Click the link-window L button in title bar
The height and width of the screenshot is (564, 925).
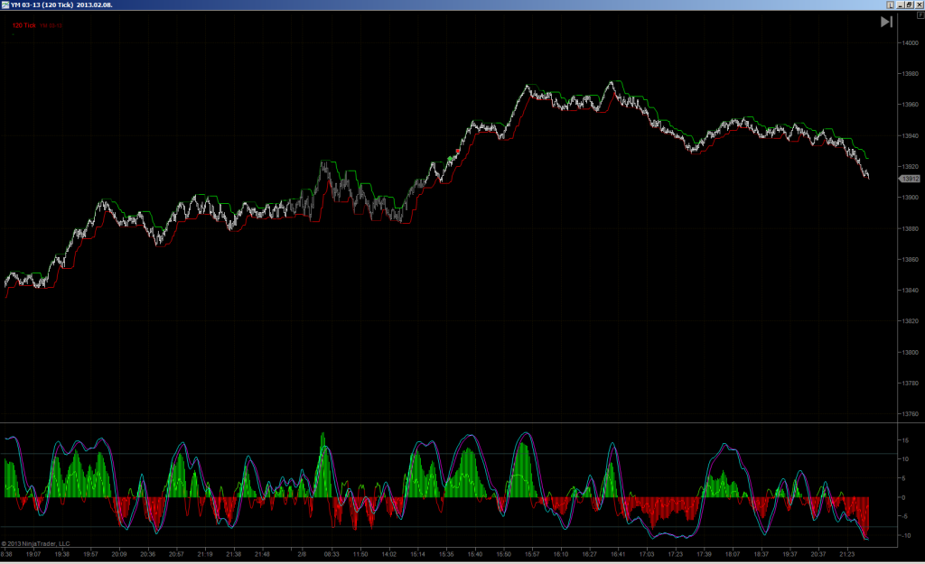click(x=890, y=5)
